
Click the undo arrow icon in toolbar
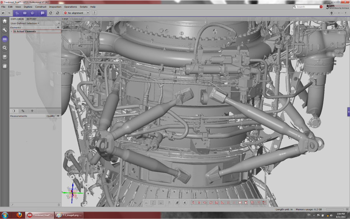pos(3,13)
